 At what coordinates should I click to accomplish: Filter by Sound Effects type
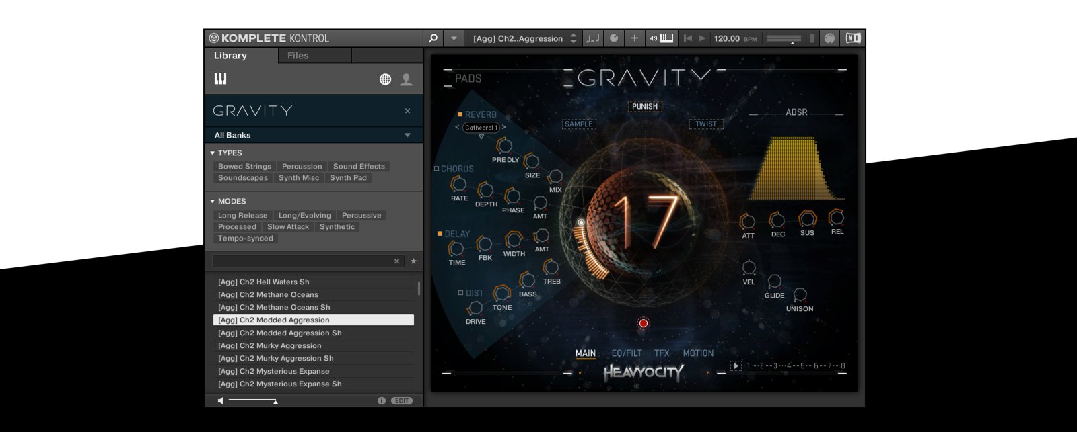(x=359, y=167)
